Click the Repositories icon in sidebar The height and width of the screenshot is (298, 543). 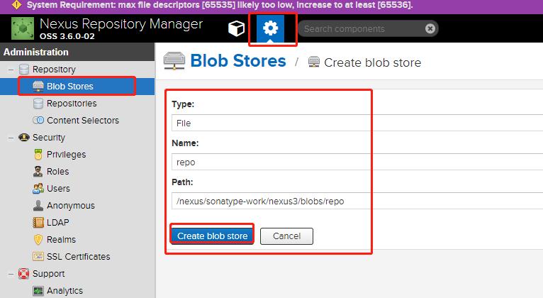38,104
